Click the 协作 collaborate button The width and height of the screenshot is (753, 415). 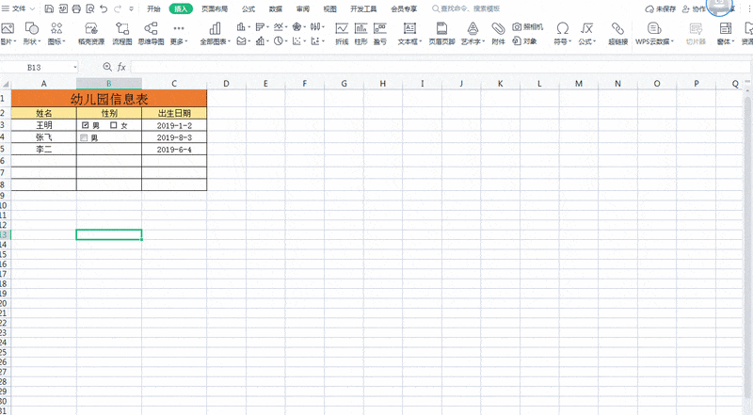[x=695, y=9]
